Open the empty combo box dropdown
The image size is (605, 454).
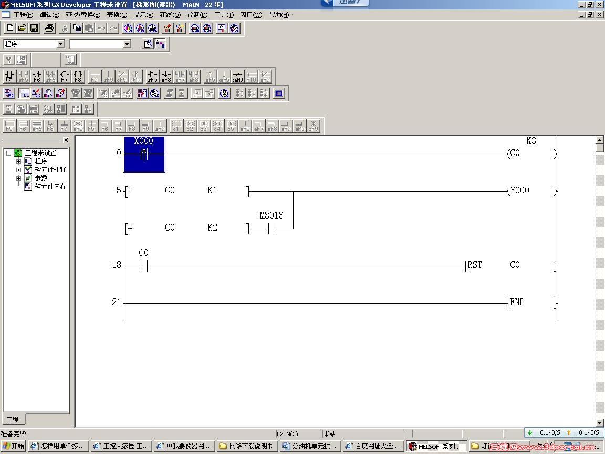pos(127,44)
